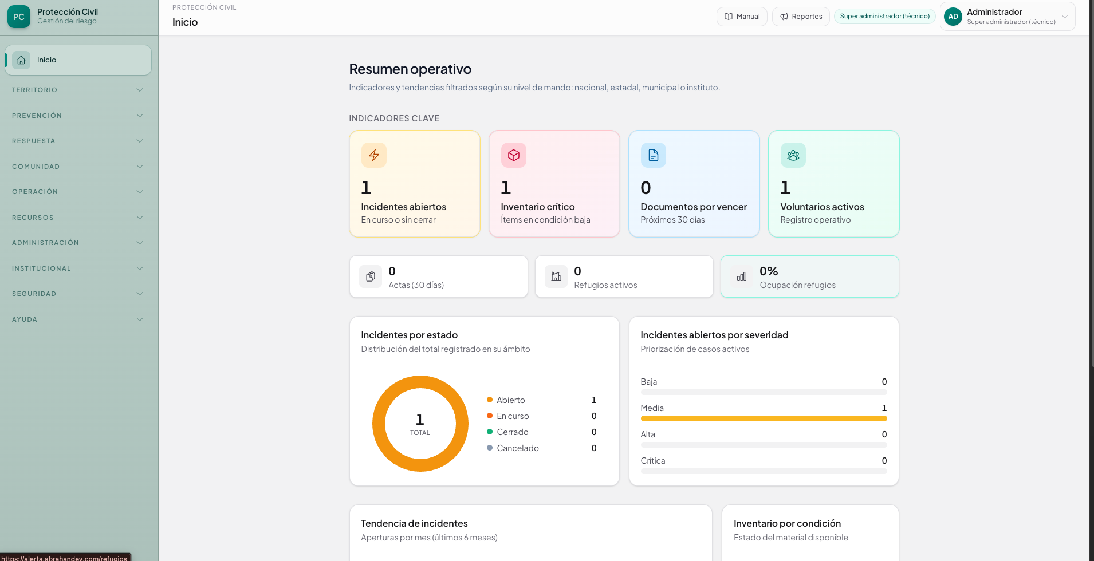This screenshot has height=561, width=1094.
Task: Click the AD avatar icon
Action: tap(953, 17)
